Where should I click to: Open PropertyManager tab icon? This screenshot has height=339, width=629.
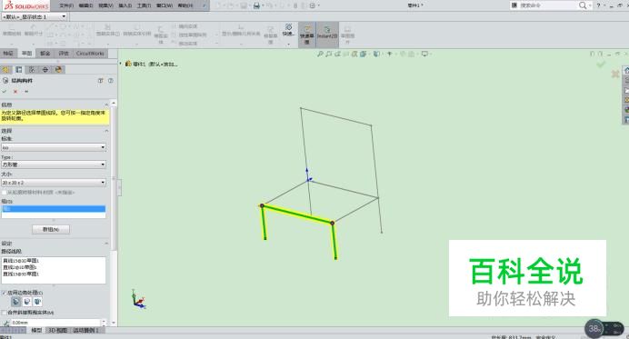(x=19, y=70)
